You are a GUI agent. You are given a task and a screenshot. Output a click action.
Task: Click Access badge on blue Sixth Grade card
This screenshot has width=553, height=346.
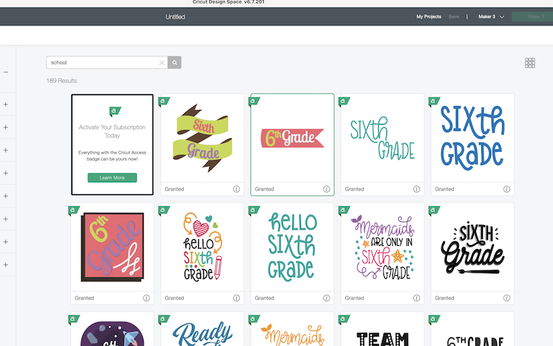tap(434, 102)
